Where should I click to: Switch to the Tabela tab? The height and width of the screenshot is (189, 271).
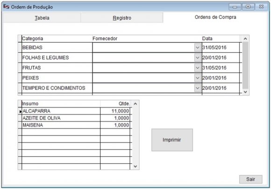pyautogui.click(x=42, y=18)
